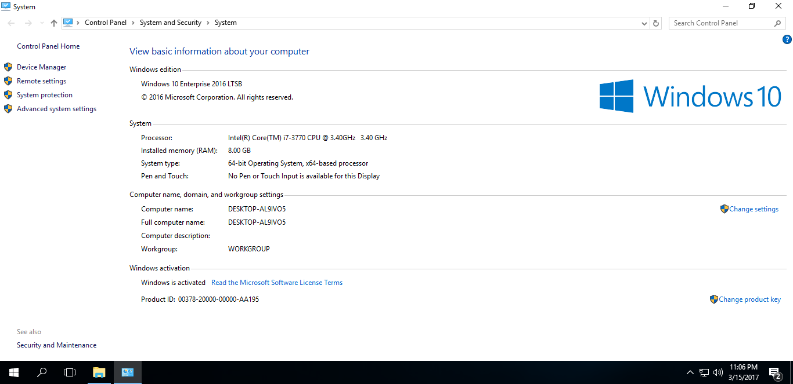
Task: Click the Forward navigation arrow
Action: pyautogui.click(x=28, y=23)
